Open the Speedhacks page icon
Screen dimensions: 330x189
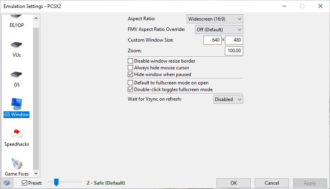coord(17,134)
